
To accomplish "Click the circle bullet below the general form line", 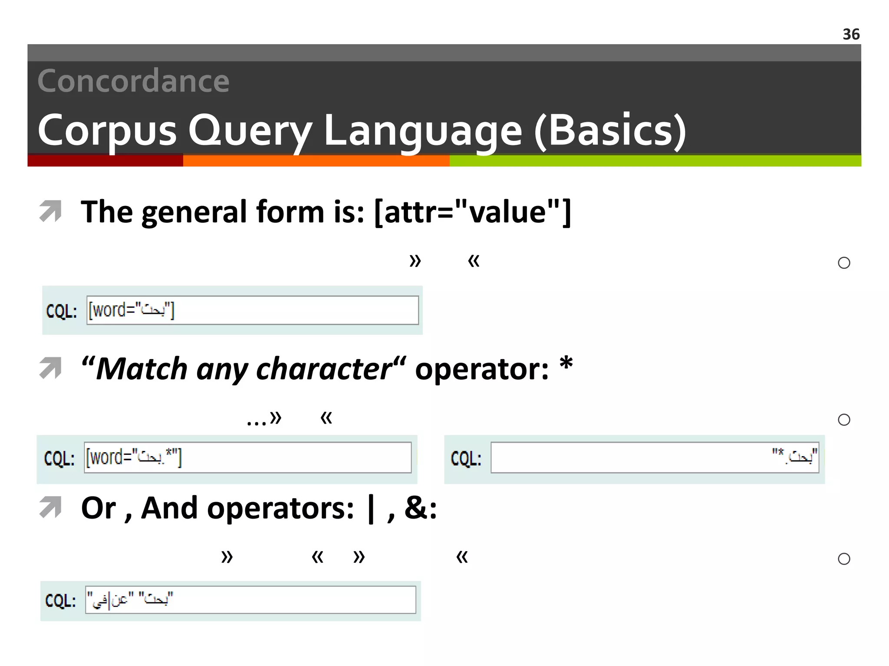I will 844,263.
